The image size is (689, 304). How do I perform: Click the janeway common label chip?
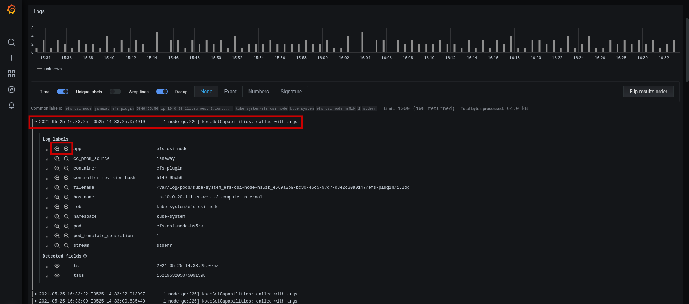pyautogui.click(x=102, y=108)
